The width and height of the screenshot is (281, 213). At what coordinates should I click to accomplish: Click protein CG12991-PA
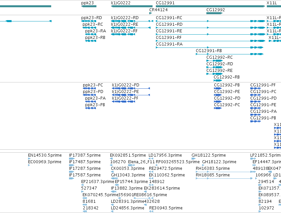(256, 115)
